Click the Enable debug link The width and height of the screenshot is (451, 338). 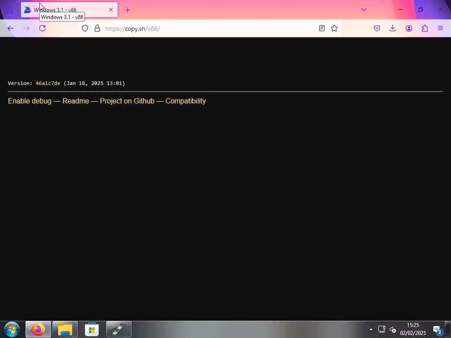30,101
